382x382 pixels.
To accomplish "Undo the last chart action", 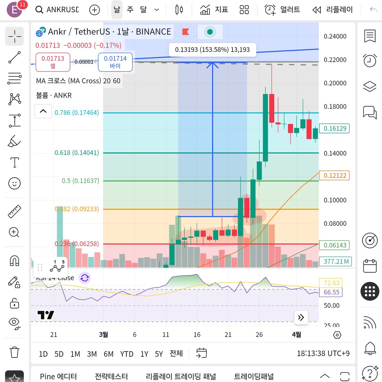I will [x=373, y=10].
